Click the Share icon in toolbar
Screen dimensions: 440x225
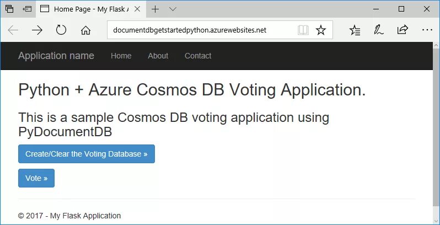403,30
